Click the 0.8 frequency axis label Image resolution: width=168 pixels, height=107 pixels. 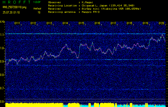coord(2,75)
